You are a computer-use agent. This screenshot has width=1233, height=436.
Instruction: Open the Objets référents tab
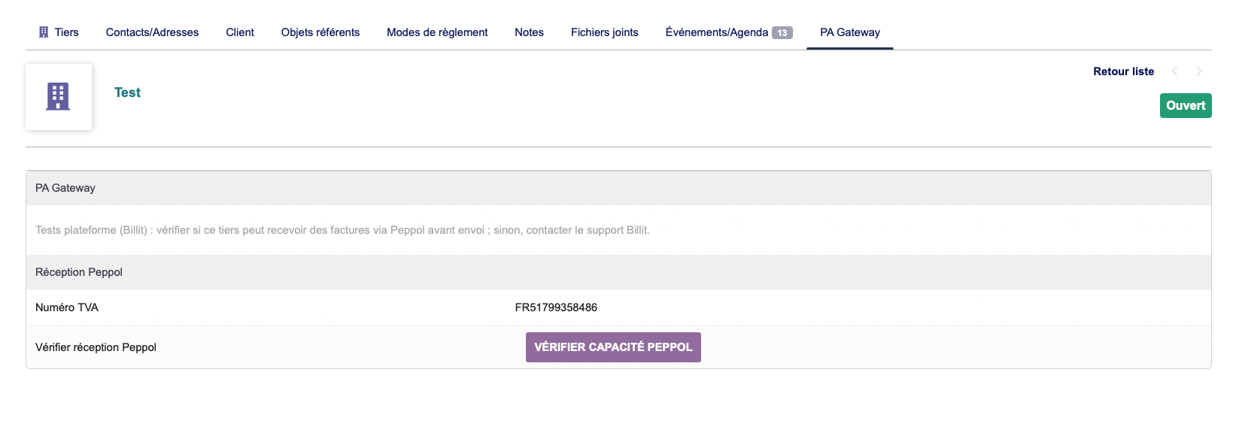320,32
